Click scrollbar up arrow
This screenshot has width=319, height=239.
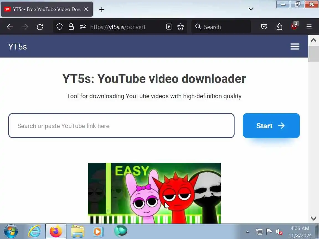coord(313,40)
